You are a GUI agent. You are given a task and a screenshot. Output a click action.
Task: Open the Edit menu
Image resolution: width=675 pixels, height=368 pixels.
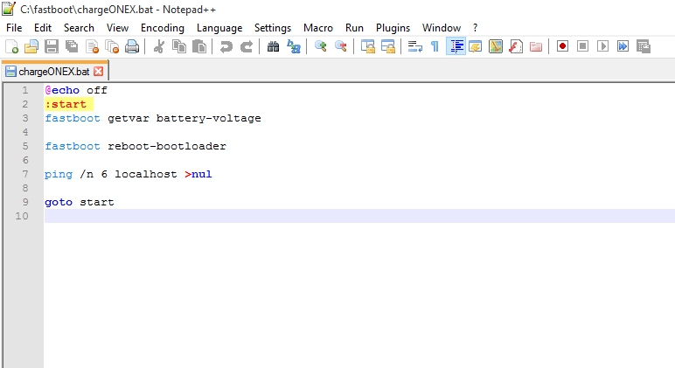(43, 28)
